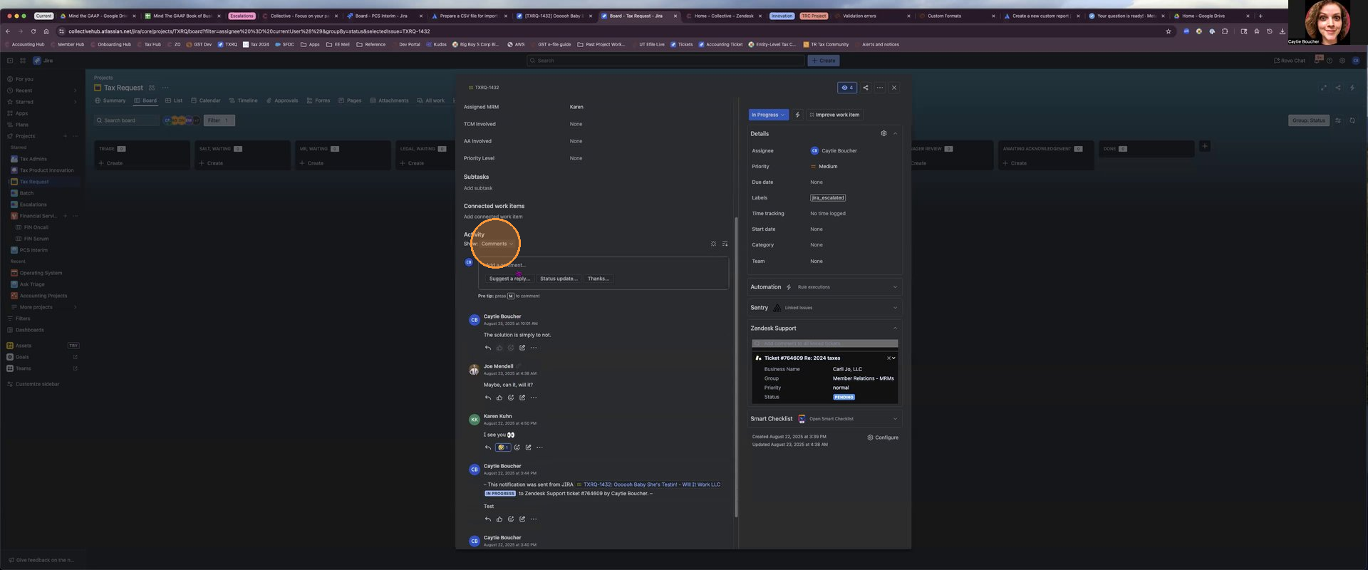Open Details panel settings gear
This screenshot has height=570, width=1368.
pos(883,133)
